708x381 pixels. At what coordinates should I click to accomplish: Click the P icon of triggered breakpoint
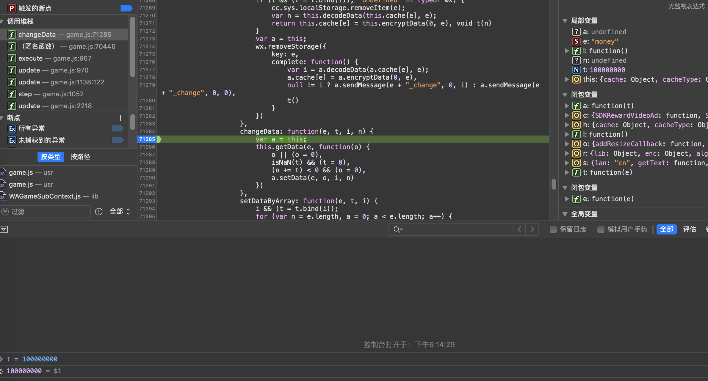[x=12, y=8]
